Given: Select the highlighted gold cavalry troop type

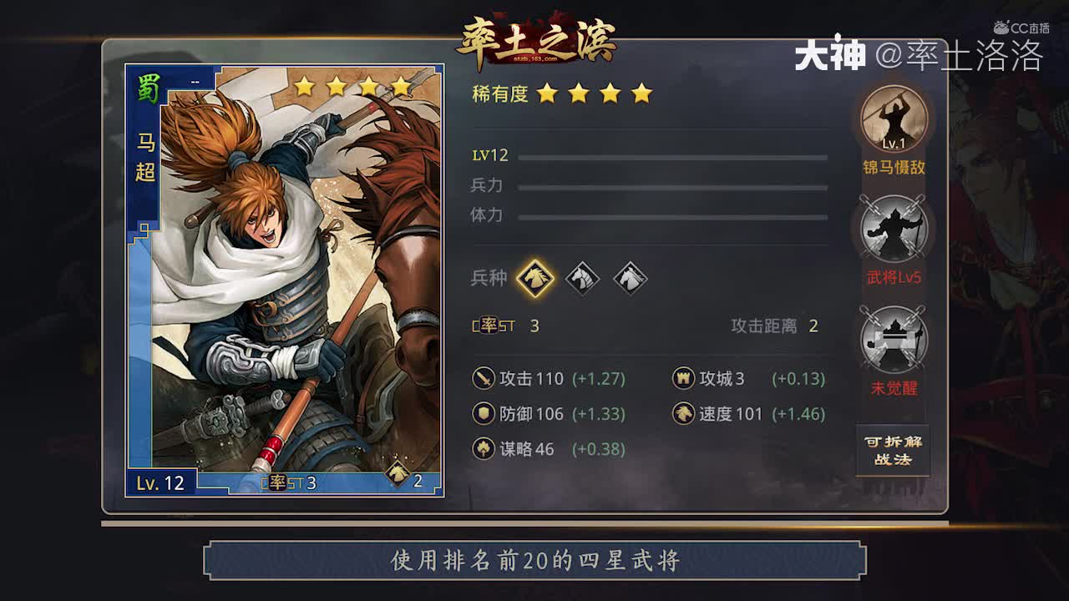Looking at the screenshot, I should pyautogui.click(x=534, y=277).
